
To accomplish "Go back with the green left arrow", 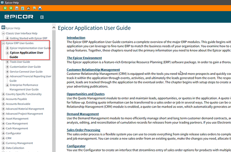I will 5,8.
